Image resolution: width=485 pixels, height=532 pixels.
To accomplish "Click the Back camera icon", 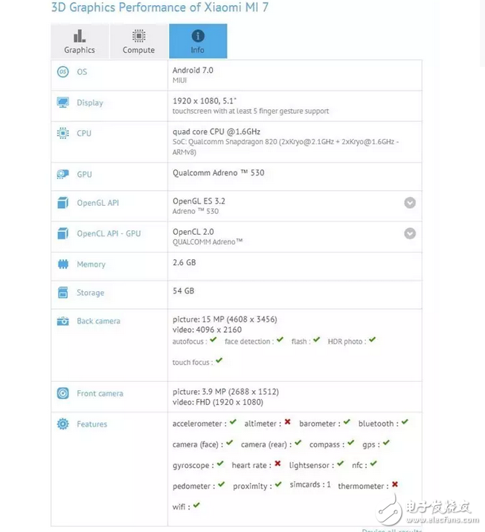I will point(63,321).
